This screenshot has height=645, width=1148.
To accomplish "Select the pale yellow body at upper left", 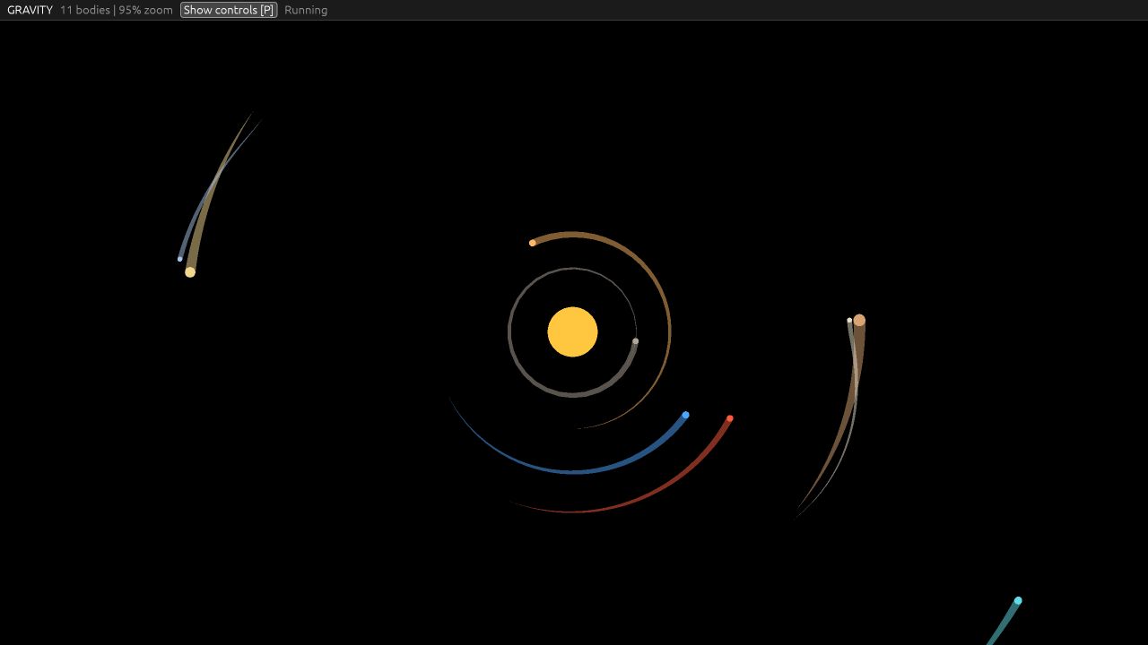I will [190, 271].
